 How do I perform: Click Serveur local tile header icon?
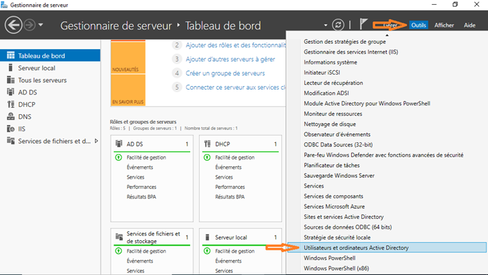207,237
